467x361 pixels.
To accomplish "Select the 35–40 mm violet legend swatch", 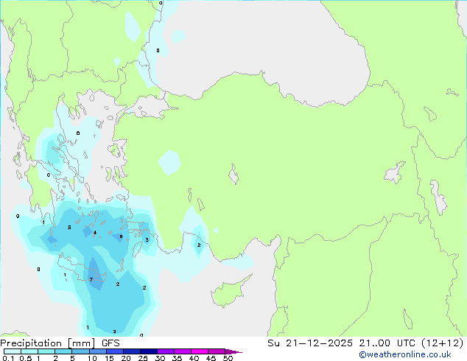I will pos(182,351).
